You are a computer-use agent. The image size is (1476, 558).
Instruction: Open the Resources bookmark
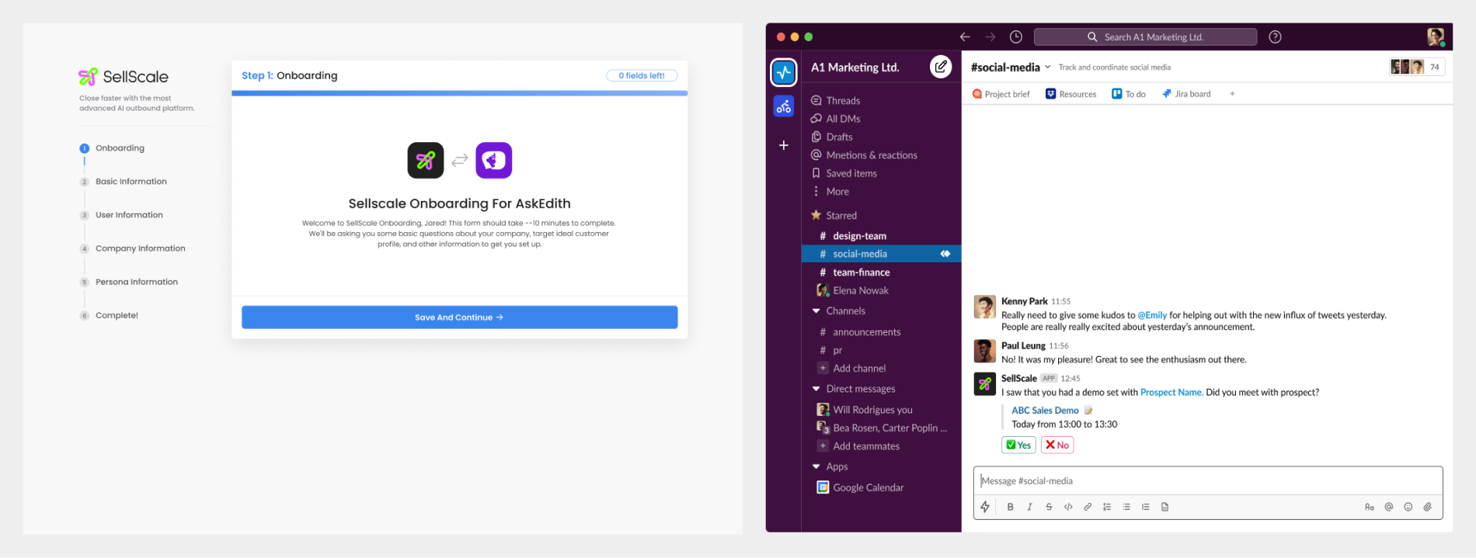1070,94
